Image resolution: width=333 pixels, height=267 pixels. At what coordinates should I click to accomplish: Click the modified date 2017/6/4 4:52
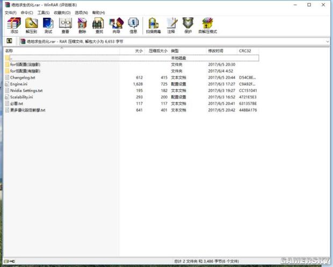220,71
